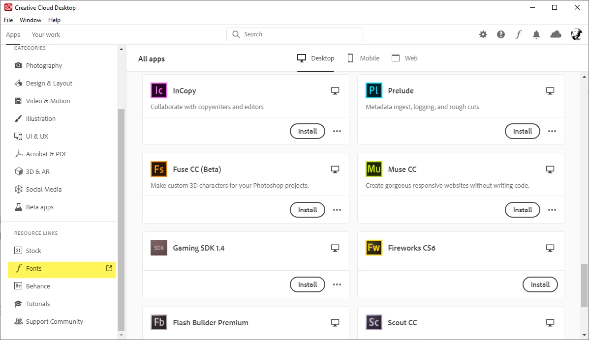The height and width of the screenshot is (340, 589).
Task: Select Photography category
Action: click(38, 65)
